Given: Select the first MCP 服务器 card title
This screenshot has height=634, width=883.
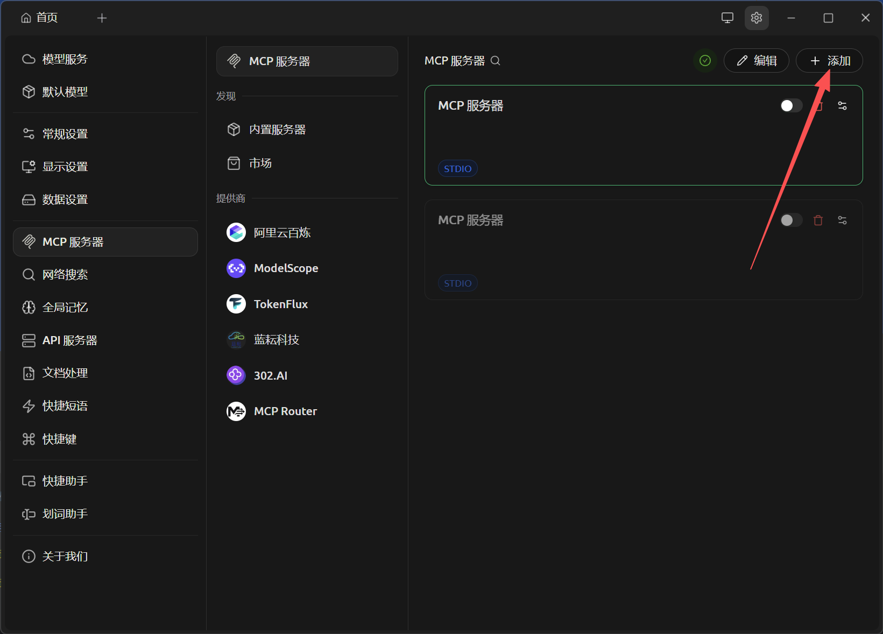Looking at the screenshot, I should (x=471, y=106).
